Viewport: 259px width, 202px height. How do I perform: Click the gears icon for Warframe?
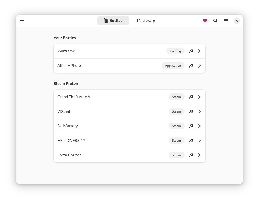point(191,51)
